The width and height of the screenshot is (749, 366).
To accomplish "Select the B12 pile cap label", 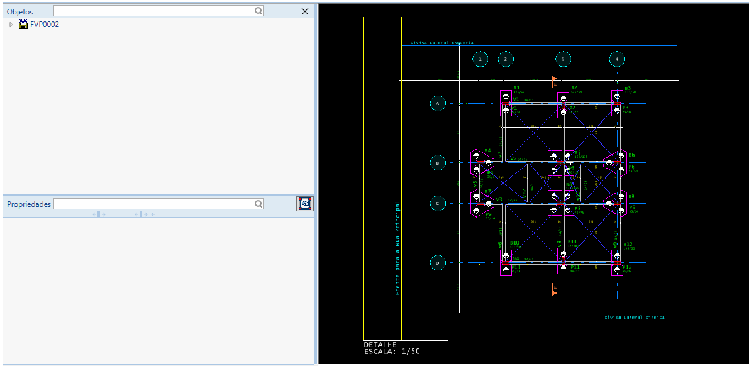I will coord(628,244).
